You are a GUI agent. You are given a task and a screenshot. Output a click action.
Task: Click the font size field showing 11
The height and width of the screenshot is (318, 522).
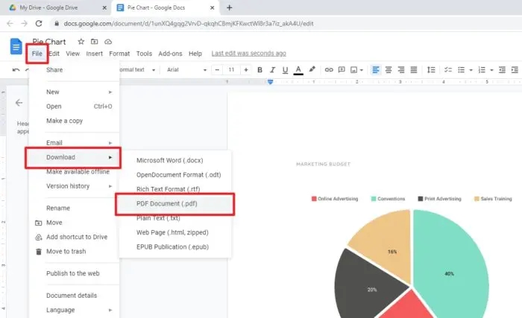click(x=231, y=70)
